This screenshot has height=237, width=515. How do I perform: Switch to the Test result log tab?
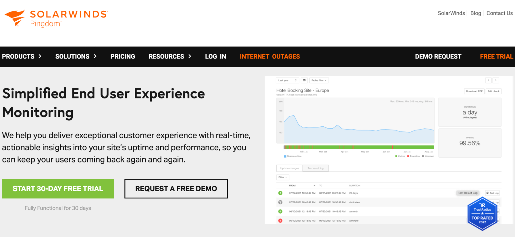(315, 168)
